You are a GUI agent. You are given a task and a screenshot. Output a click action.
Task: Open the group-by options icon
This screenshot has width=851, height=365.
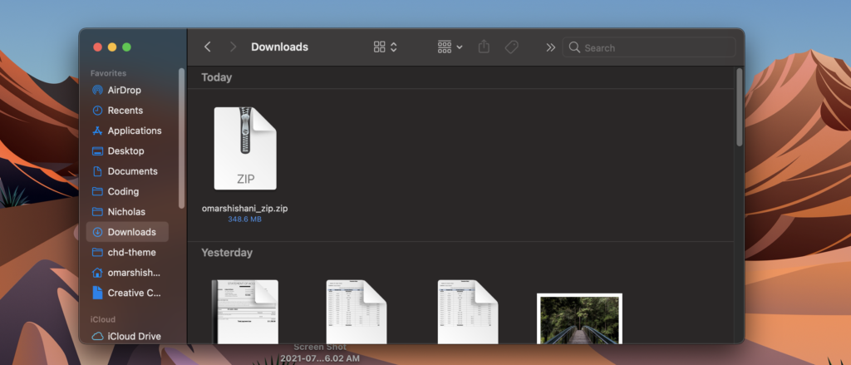click(x=445, y=47)
